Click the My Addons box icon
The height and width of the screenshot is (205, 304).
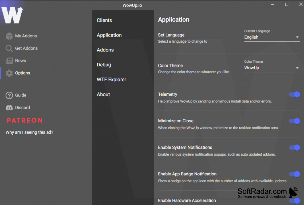9,36
